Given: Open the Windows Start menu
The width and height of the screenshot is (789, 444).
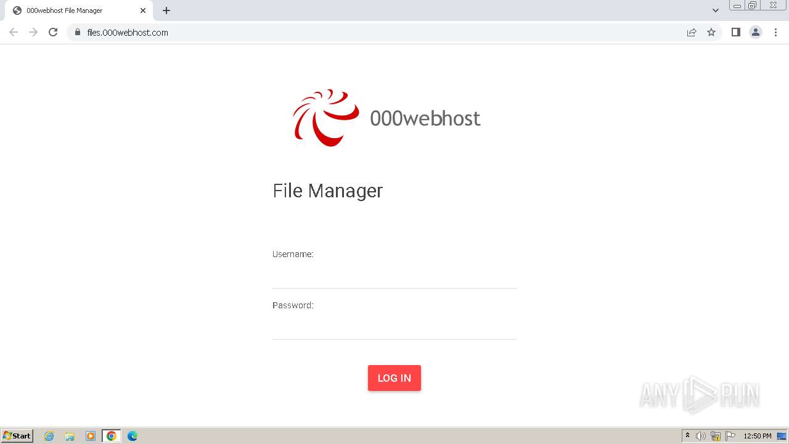Looking at the screenshot, I should click(17, 436).
